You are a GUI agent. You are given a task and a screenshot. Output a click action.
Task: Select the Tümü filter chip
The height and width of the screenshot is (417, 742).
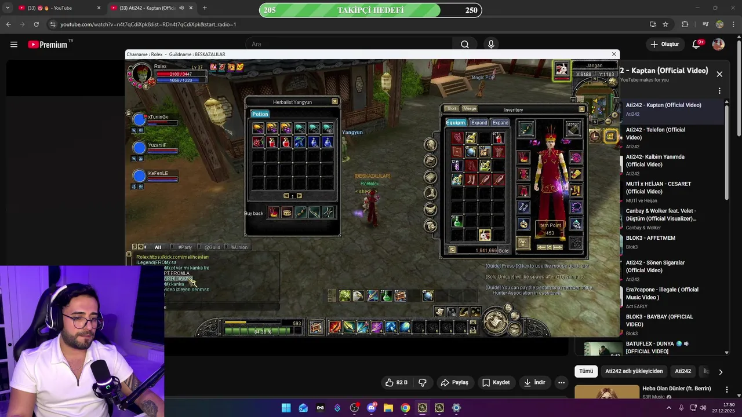586,371
